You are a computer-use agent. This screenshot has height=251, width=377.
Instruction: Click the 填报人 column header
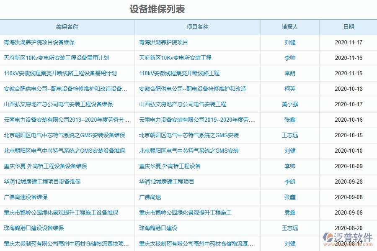291,26
